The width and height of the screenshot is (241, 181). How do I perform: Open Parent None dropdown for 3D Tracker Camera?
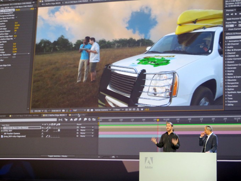coord(87,133)
